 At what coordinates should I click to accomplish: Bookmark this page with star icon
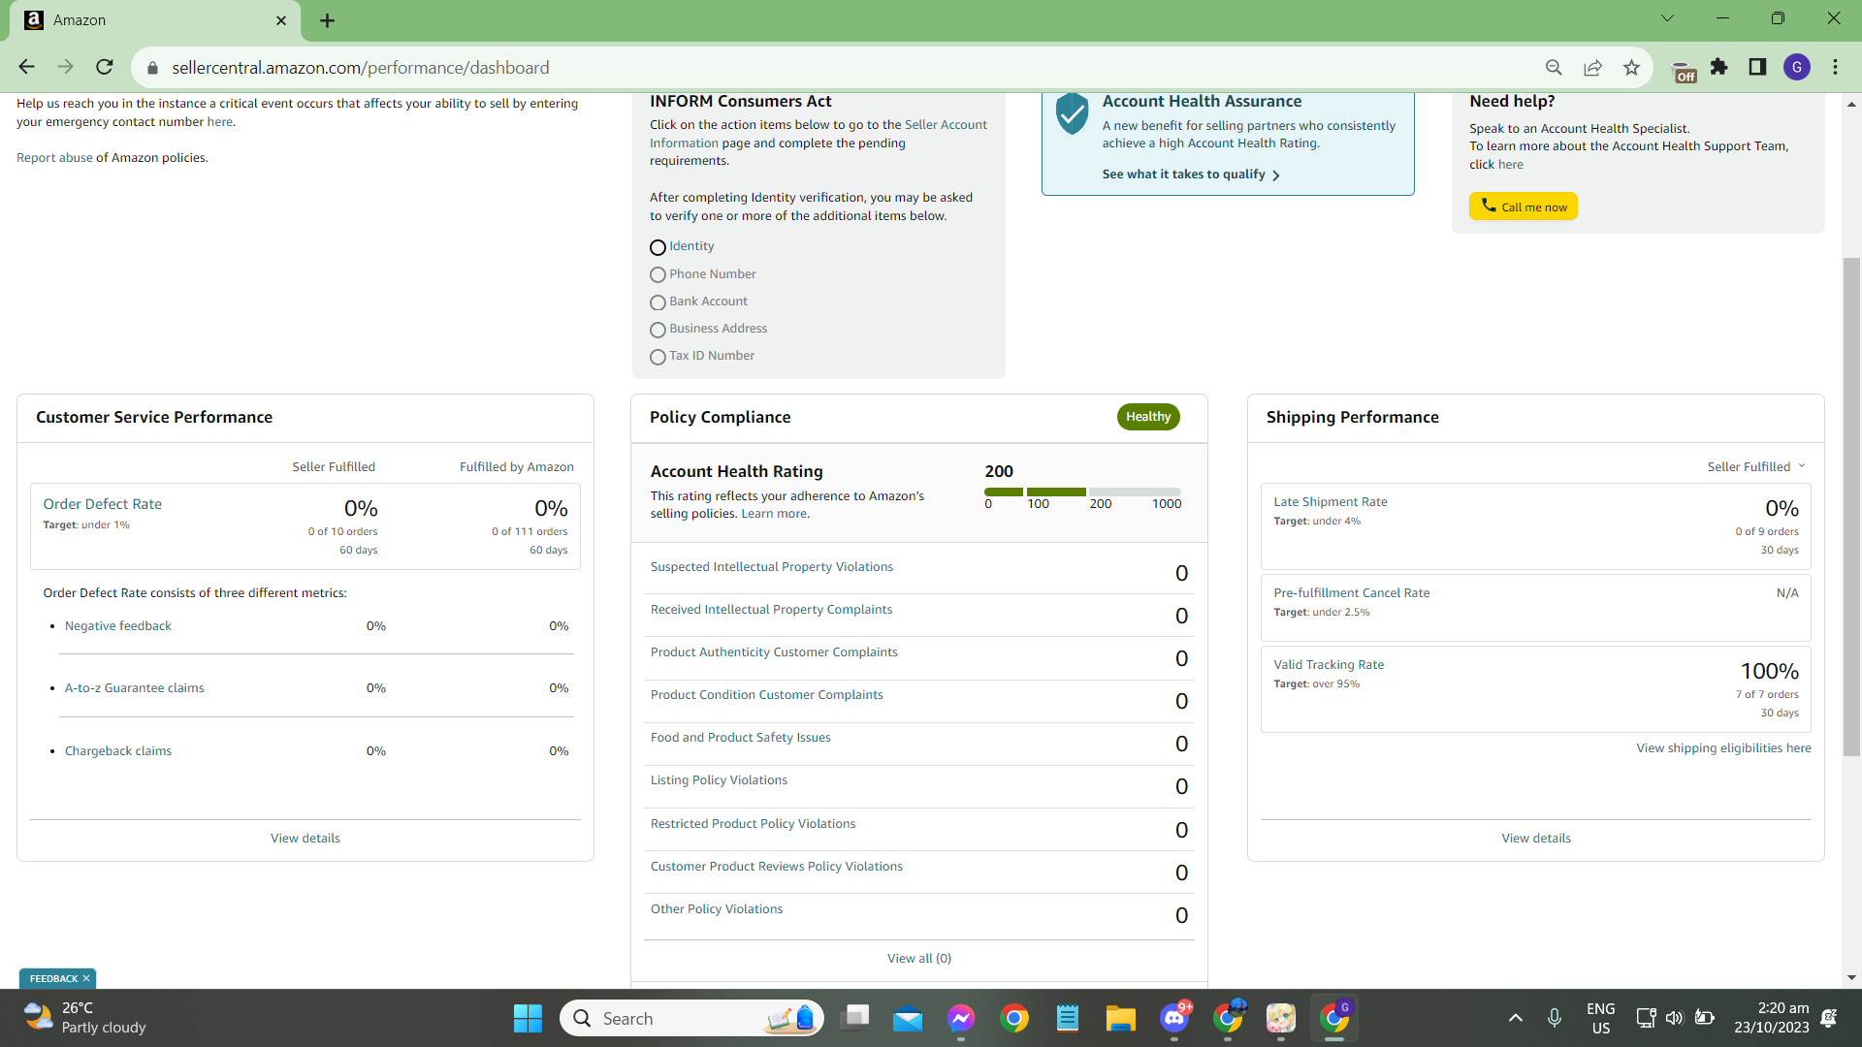pos(1631,67)
